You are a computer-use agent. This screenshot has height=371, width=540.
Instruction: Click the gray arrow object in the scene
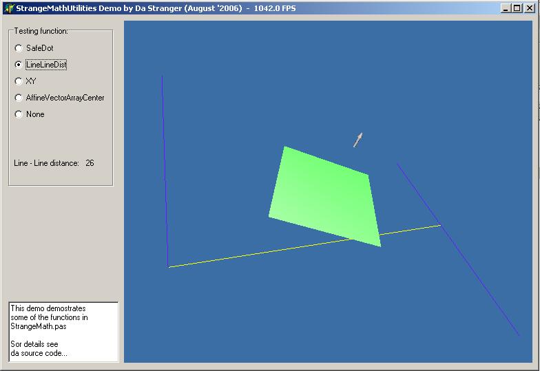pos(358,140)
